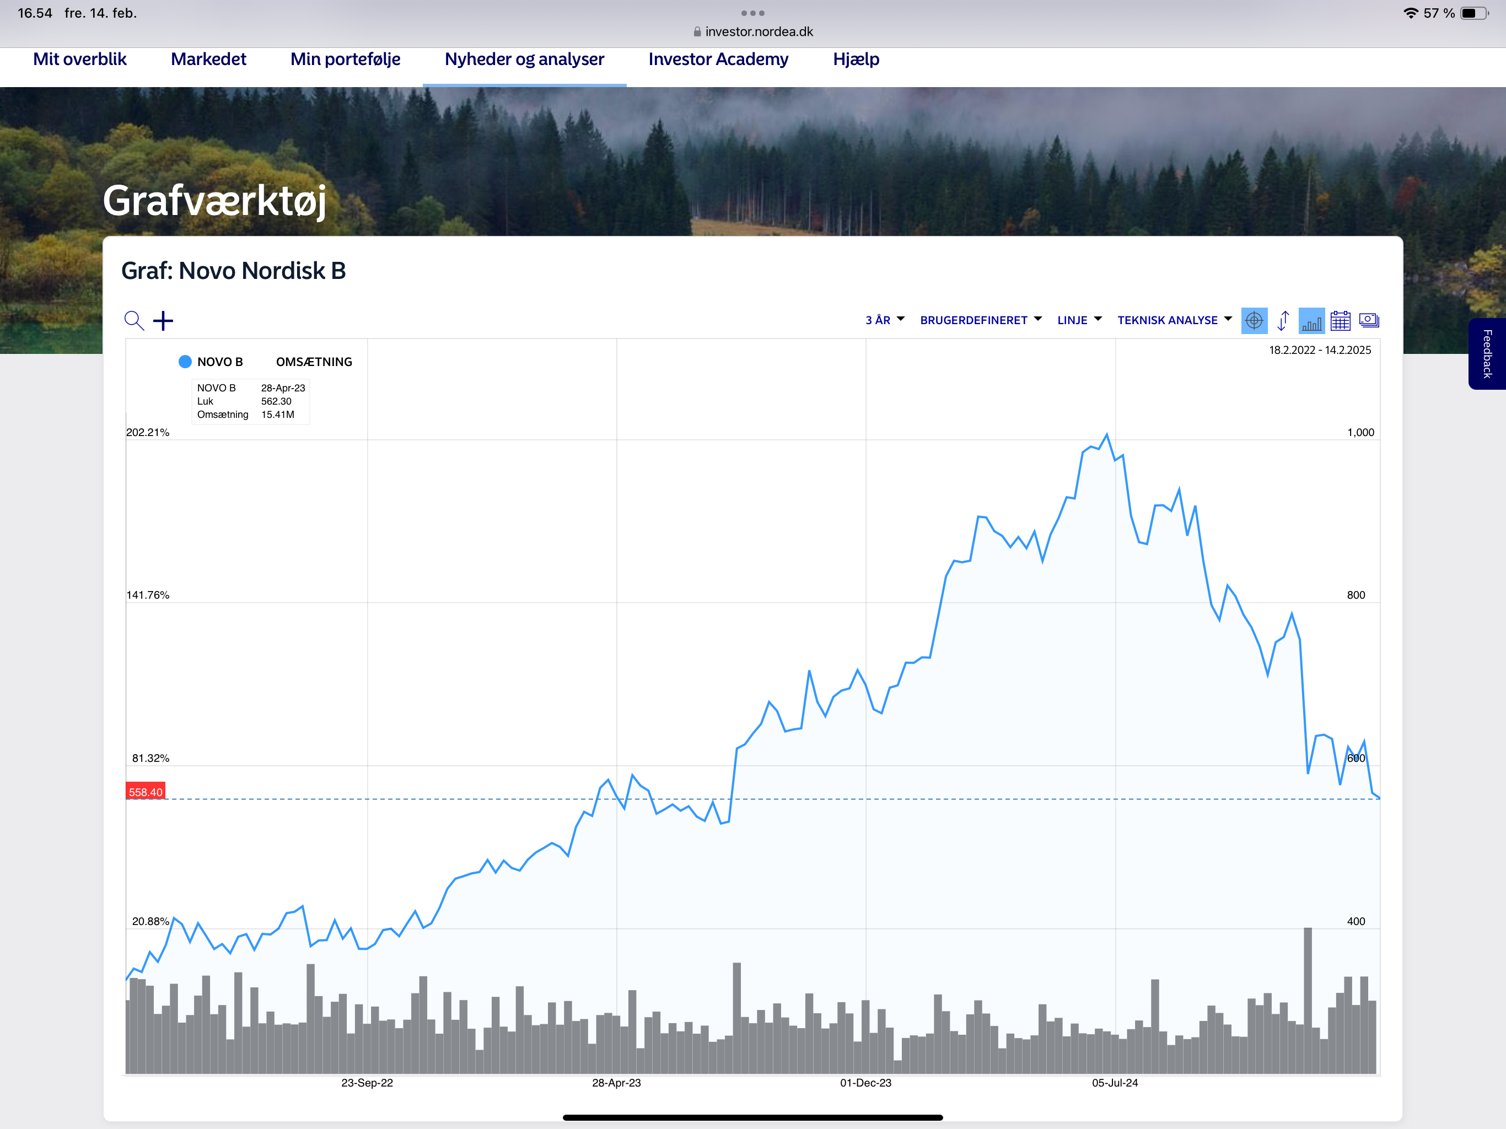Switch to Nyheder og analyser tab
This screenshot has height=1129, width=1506.
click(524, 59)
